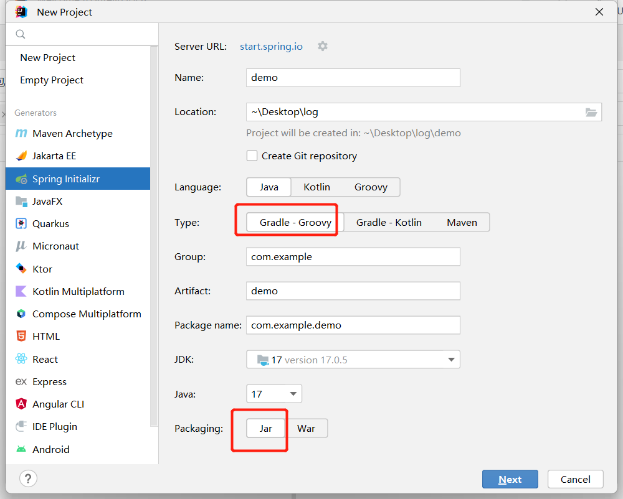Click the gear icon beside Server URL
The height and width of the screenshot is (499, 623).
coord(322,46)
